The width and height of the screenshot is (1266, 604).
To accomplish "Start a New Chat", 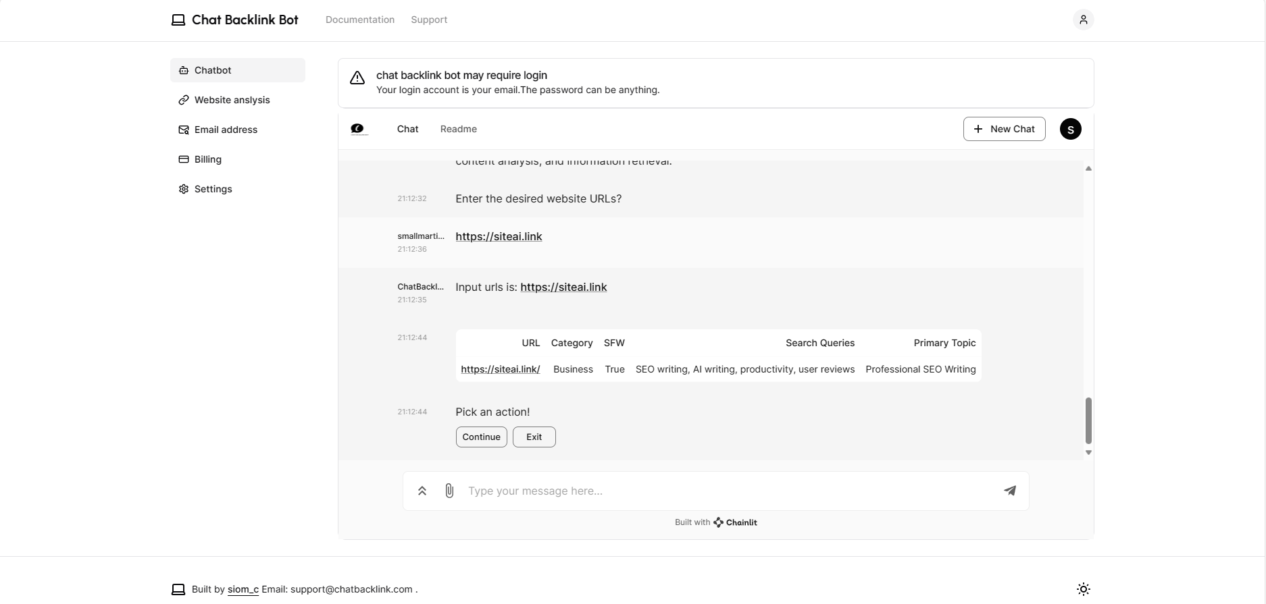I will click(1004, 129).
